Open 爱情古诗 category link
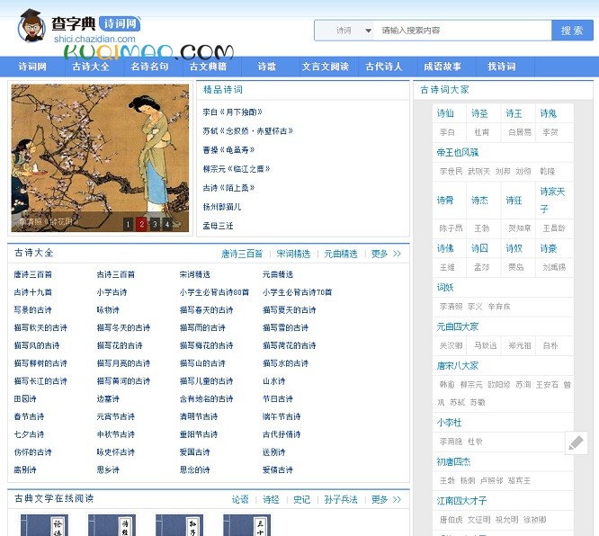The image size is (599, 536). (278, 470)
